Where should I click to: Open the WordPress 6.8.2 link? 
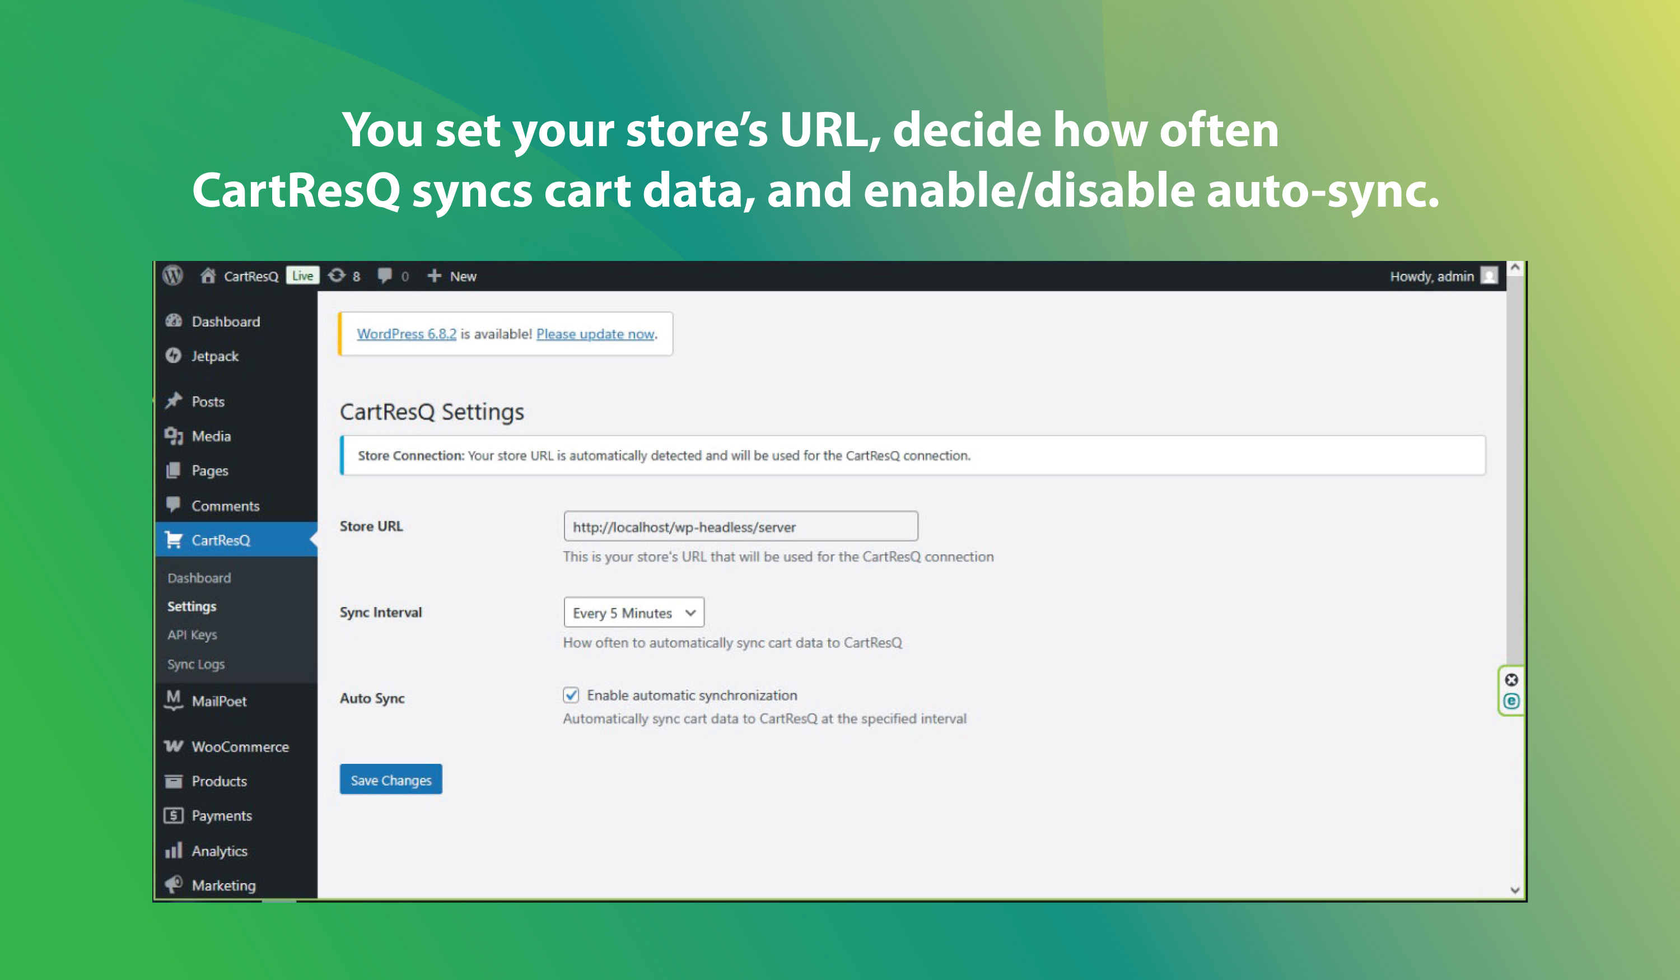pyautogui.click(x=407, y=334)
